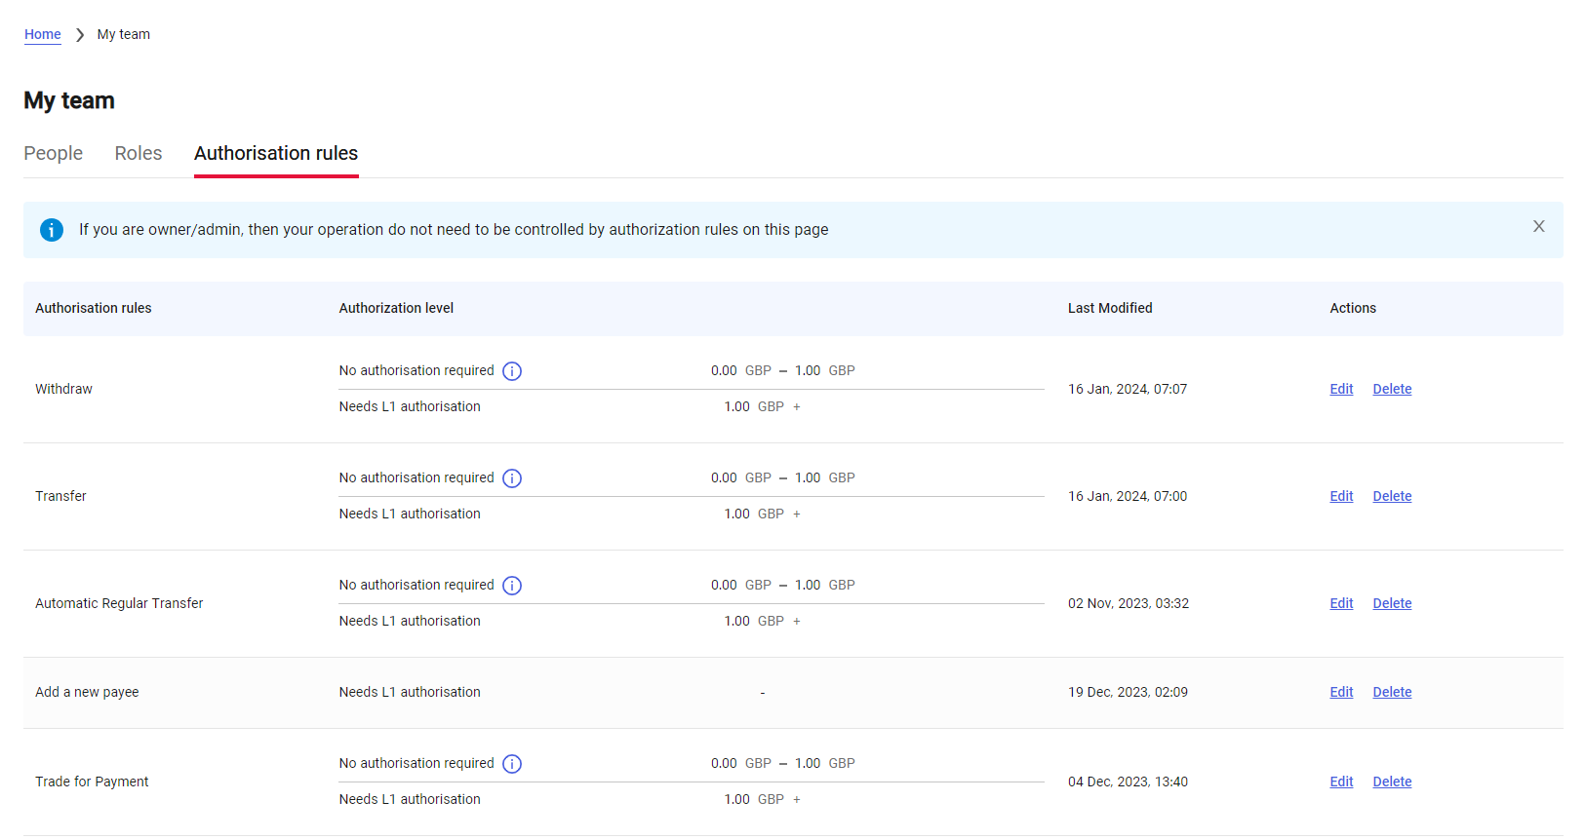Switch to the People tab
Viewport: 1585px width, 839px height.
pos(54,153)
